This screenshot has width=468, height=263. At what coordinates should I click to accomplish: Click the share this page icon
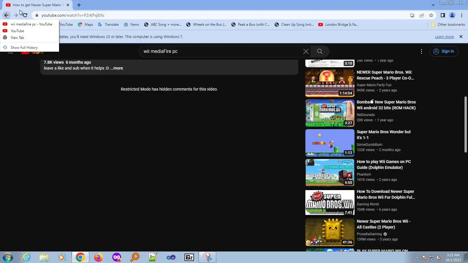tap(422, 15)
